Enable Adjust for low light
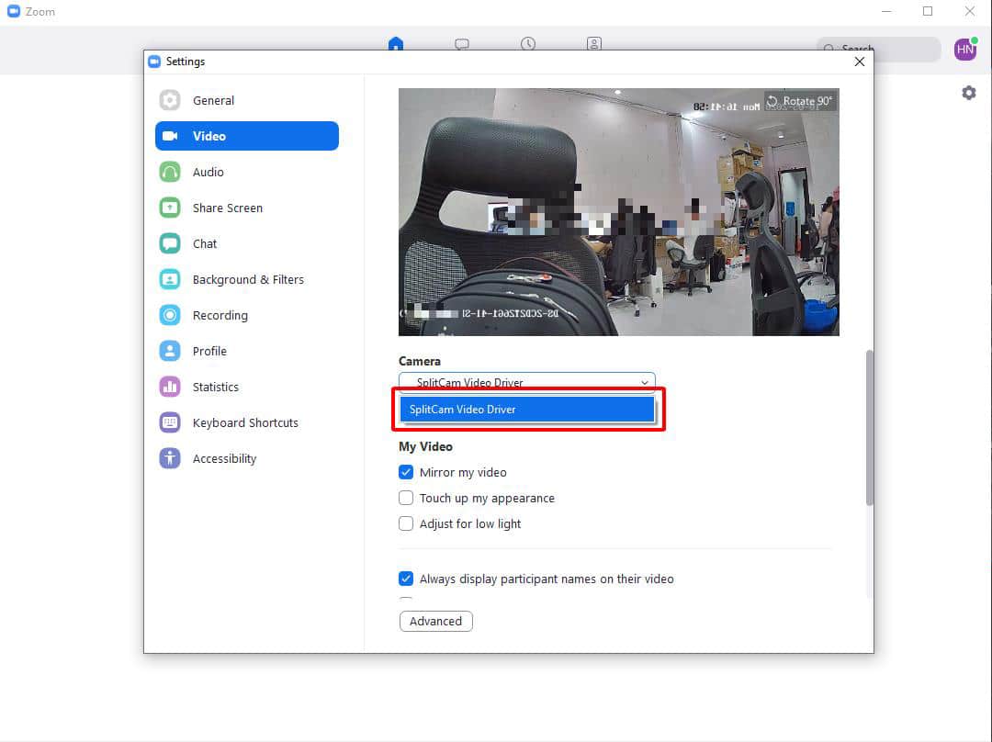 click(x=406, y=523)
